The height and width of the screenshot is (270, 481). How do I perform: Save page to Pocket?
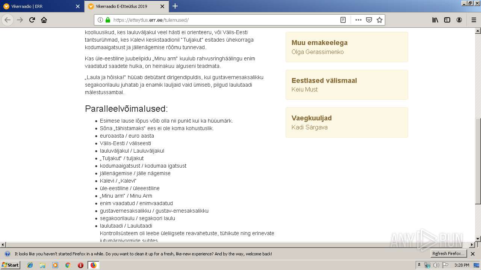coord(369,20)
